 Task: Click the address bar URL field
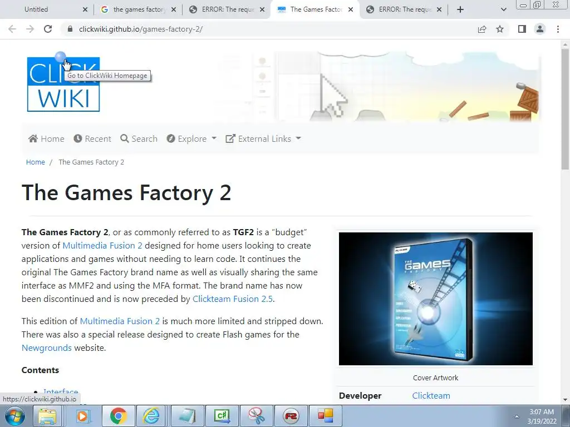(x=269, y=29)
